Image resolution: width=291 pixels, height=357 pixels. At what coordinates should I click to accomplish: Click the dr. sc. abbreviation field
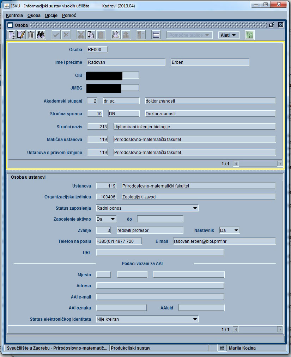(121, 101)
